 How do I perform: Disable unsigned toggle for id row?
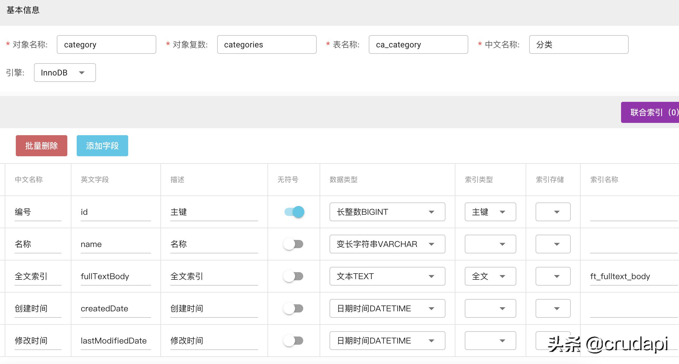pos(294,212)
